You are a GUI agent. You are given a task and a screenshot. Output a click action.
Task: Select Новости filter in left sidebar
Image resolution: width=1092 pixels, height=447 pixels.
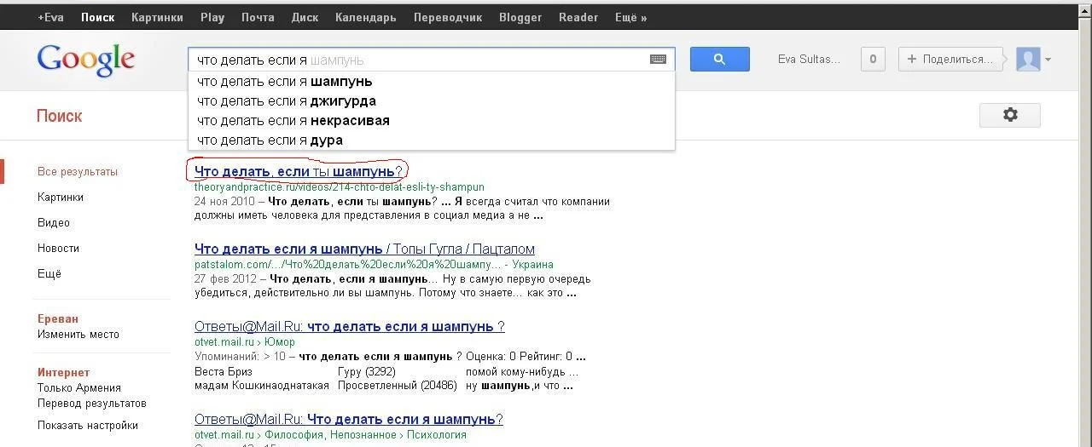(59, 248)
